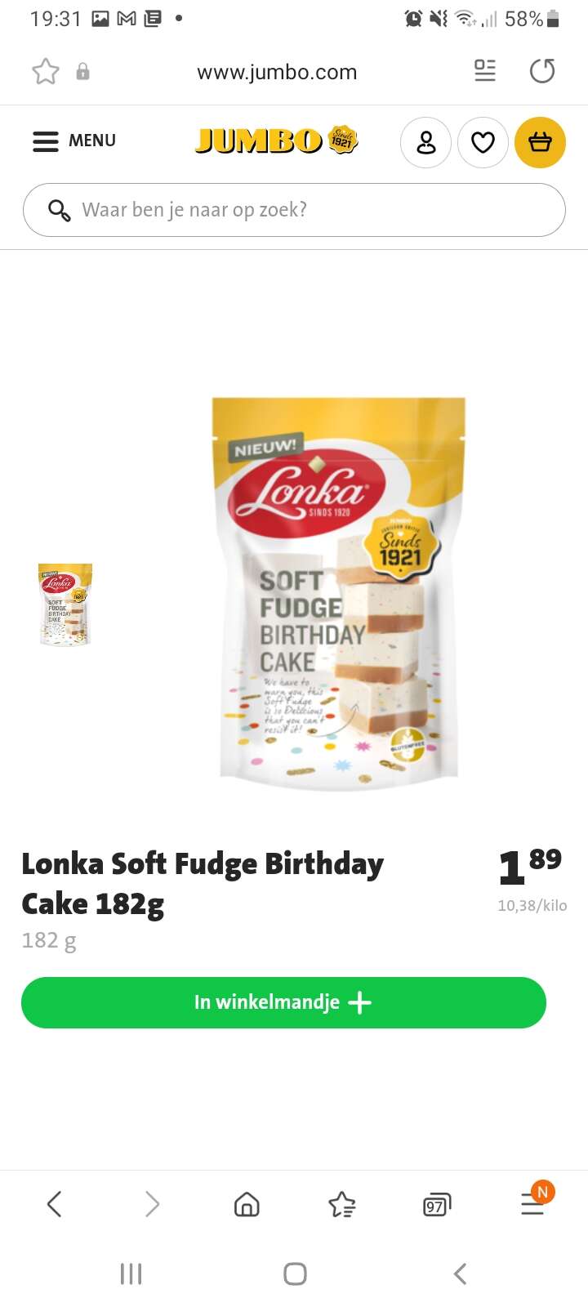Reload the page with refresh icon

541,72
